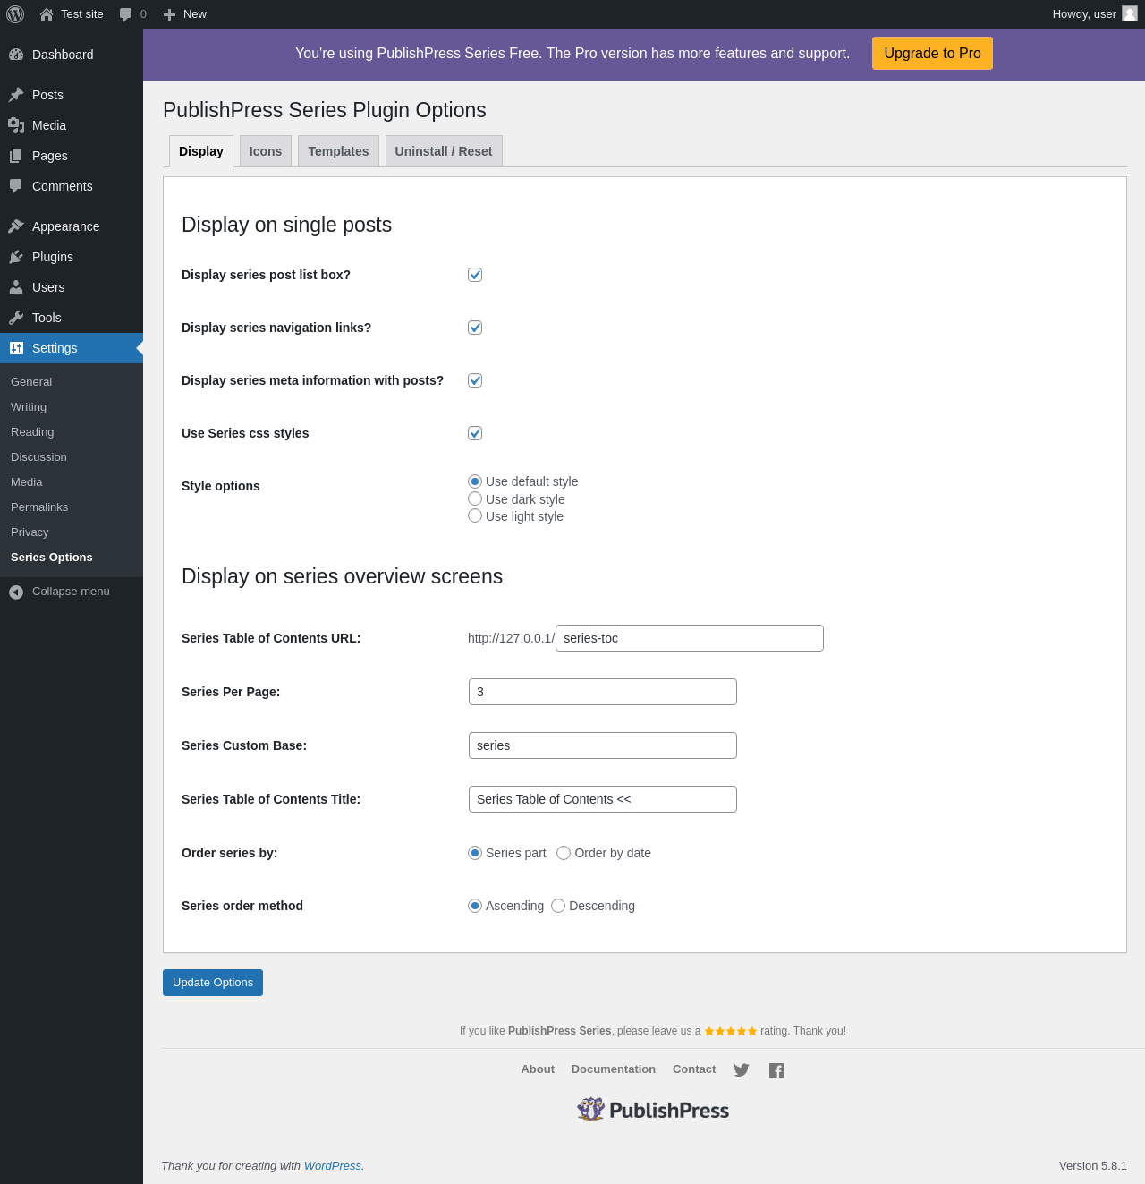Switch to the Templates tab
The image size is (1145, 1184).
tap(338, 151)
